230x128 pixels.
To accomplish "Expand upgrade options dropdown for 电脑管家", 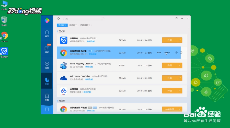I will pos(180,40).
